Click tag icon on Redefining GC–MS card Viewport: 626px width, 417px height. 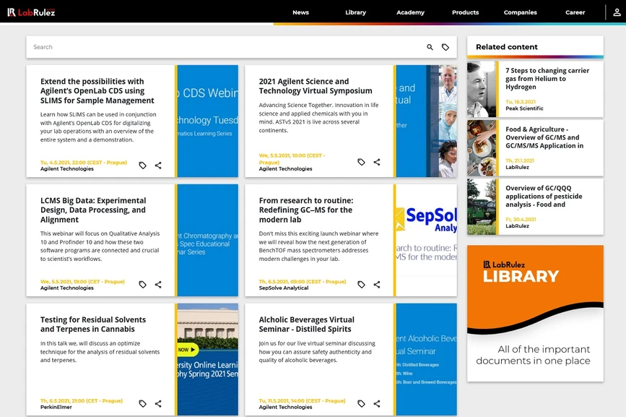point(361,285)
